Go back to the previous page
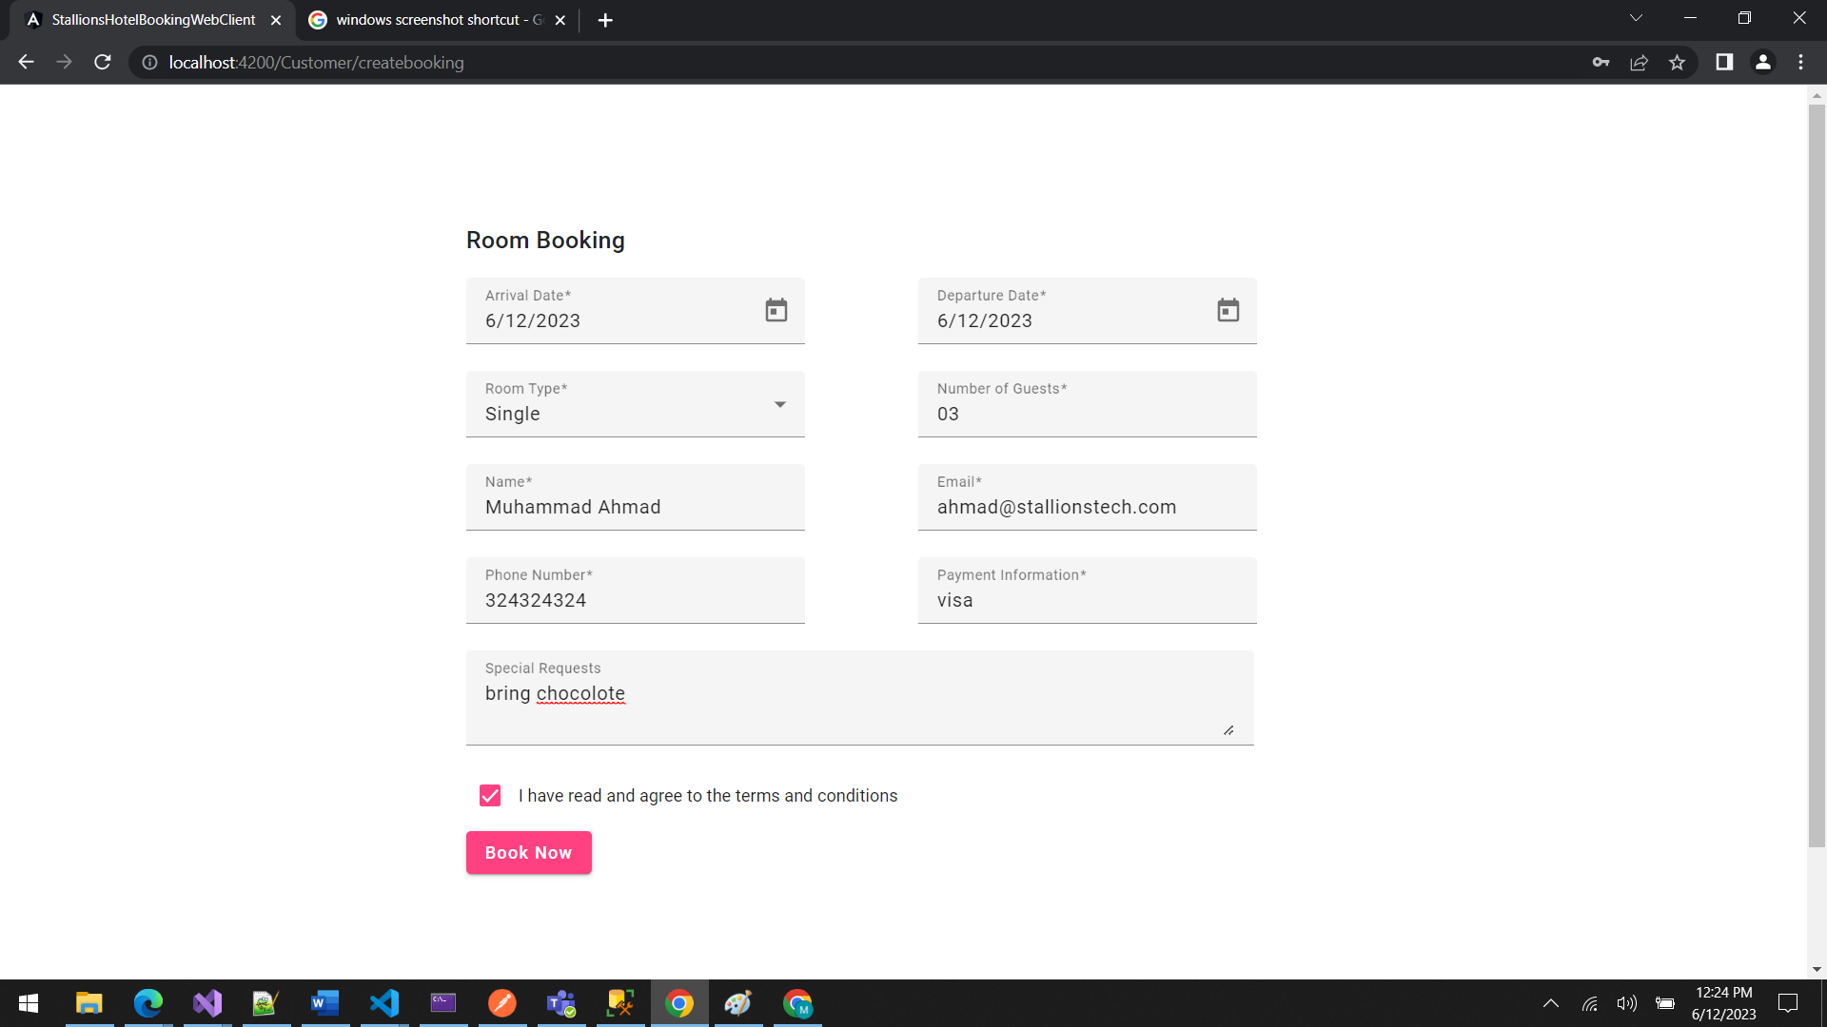 click(x=26, y=62)
